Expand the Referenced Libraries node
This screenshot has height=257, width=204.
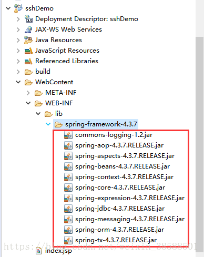tap(18, 61)
